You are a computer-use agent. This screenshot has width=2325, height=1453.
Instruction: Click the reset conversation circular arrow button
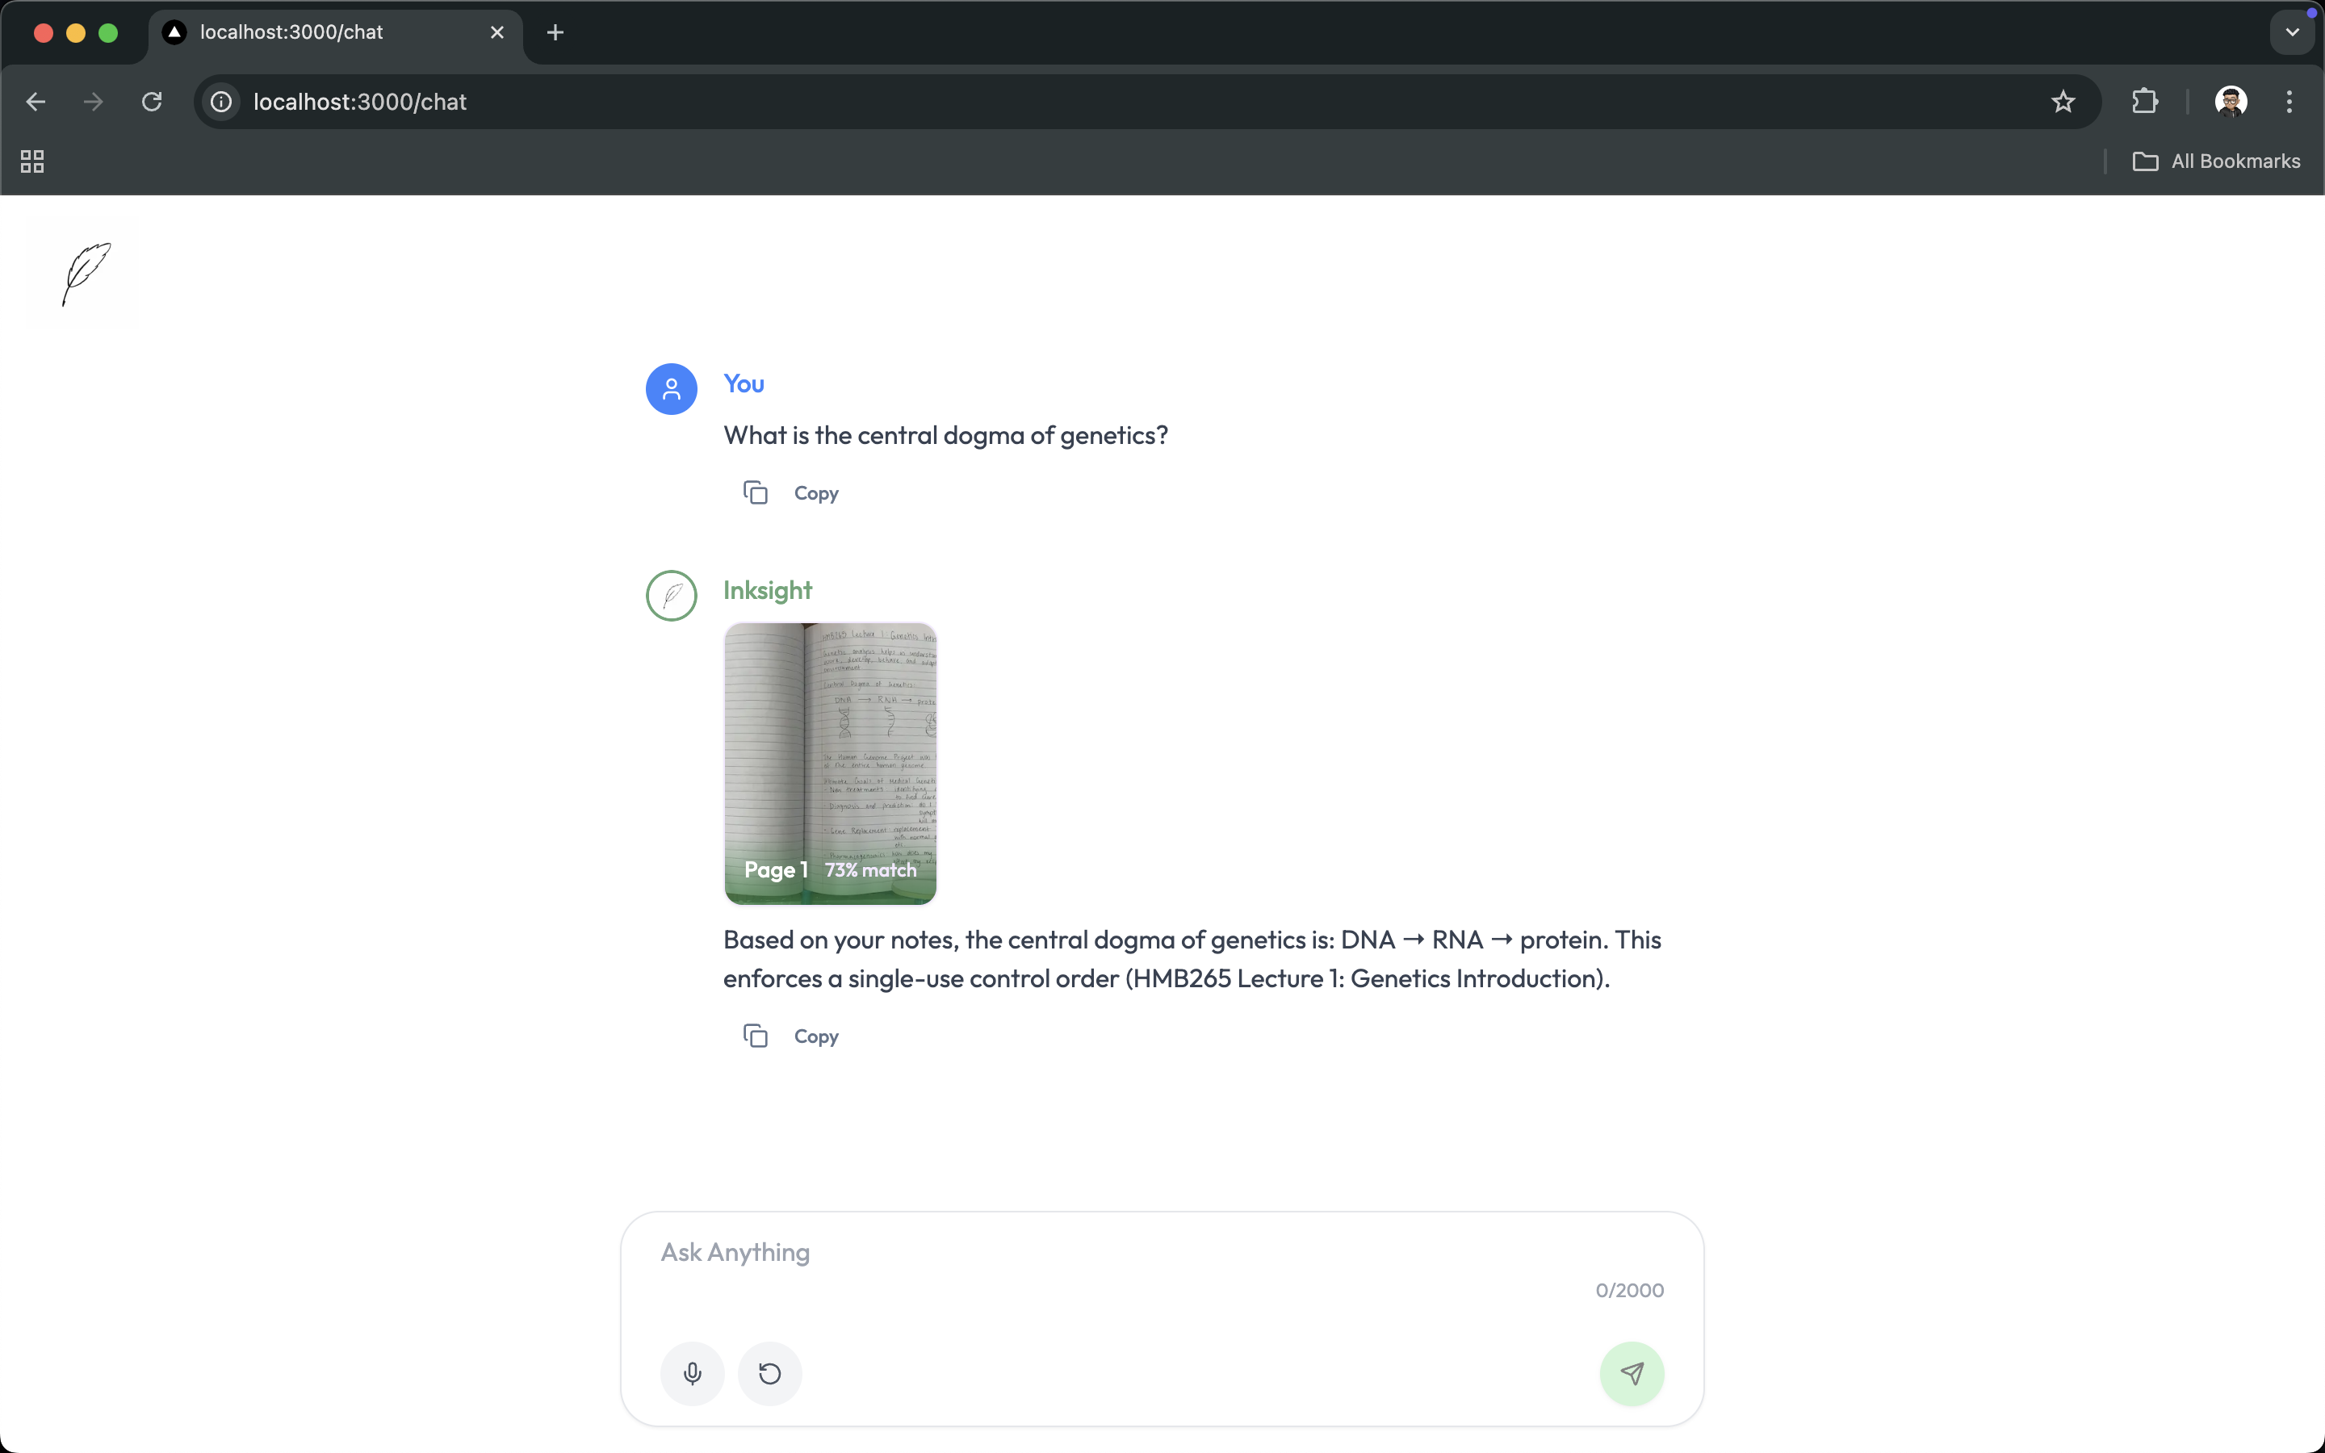pyautogui.click(x=769, y=1373)
